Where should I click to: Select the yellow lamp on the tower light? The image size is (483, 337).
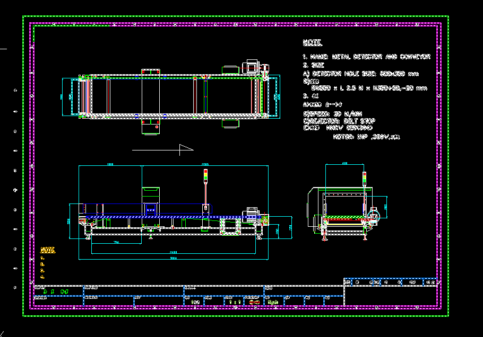click(x=205, y=174)
